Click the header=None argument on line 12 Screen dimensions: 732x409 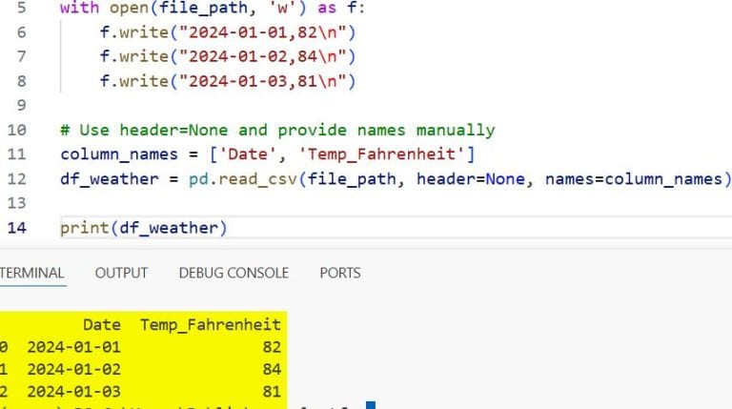point(471,179)
